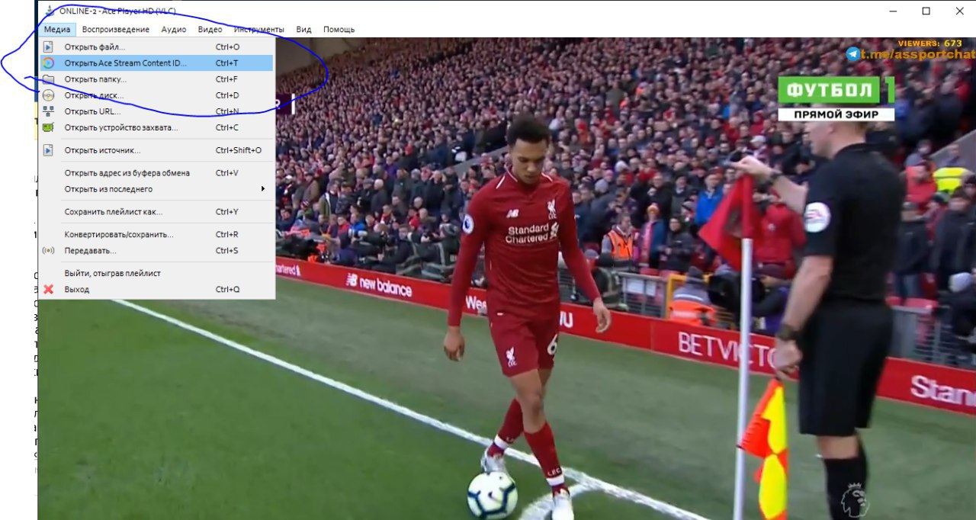Minimize the Ace Player HD window

[892, 11]
